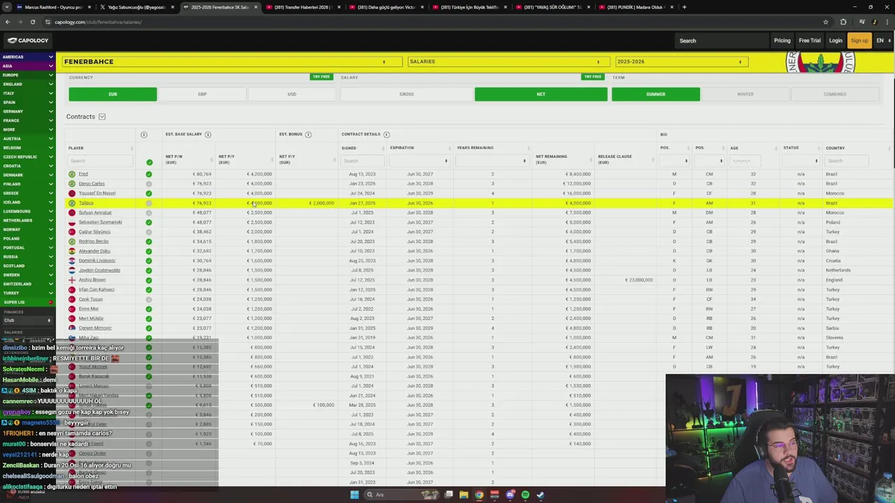Viewport: 895px width, 503px height.
Task: Go back using the browser back arrow
Action: pyautogui.click(x=7, y=22)
